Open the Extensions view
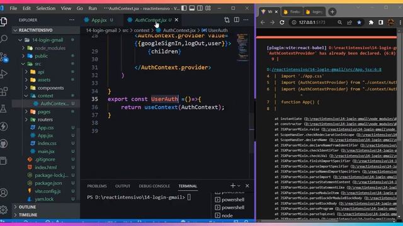This screenshot has width=403, height=226. tap(4, 92)
